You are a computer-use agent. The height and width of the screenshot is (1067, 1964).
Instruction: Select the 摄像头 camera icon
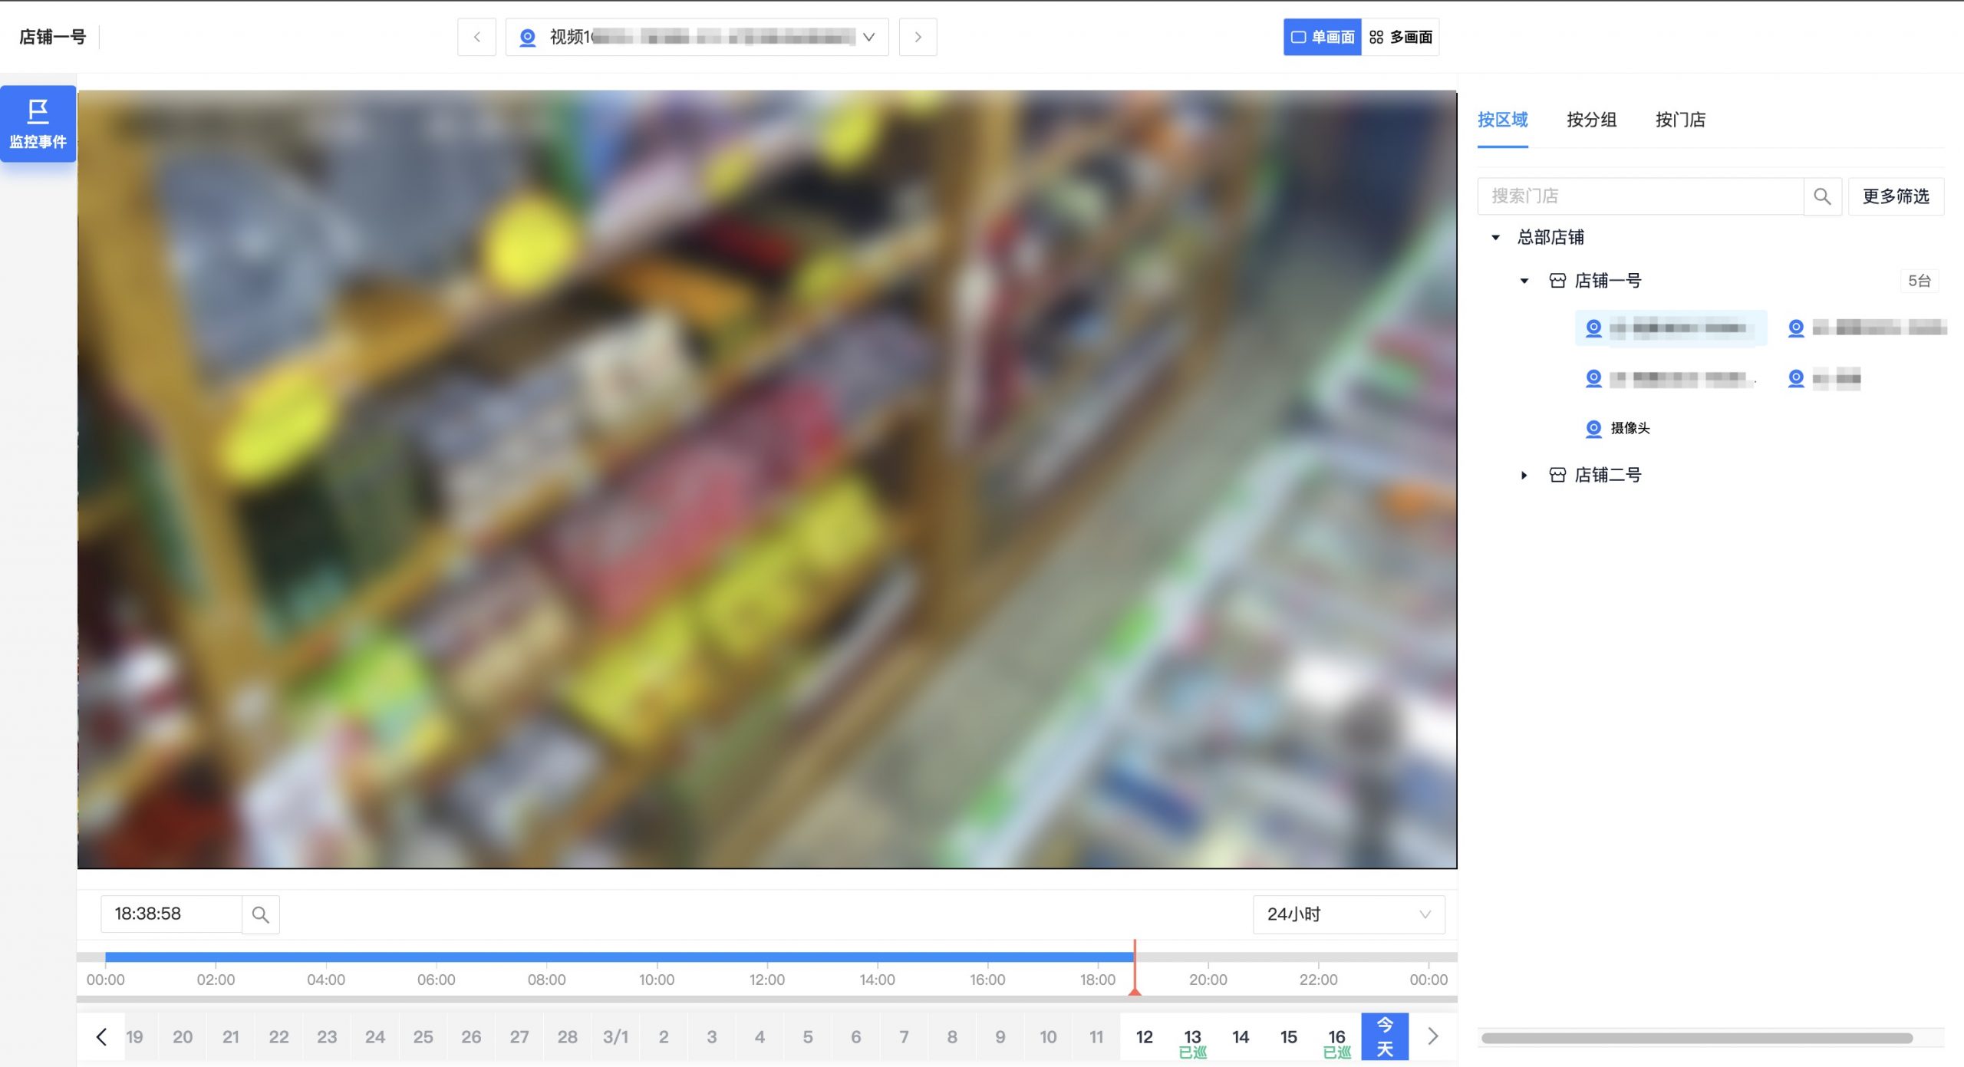1593,428
